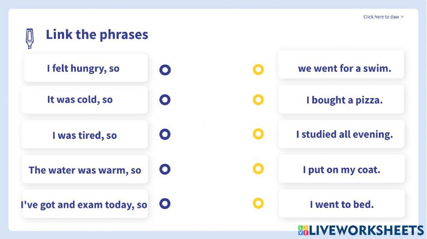Click the highlighter pen icon

tap(29, 38)
